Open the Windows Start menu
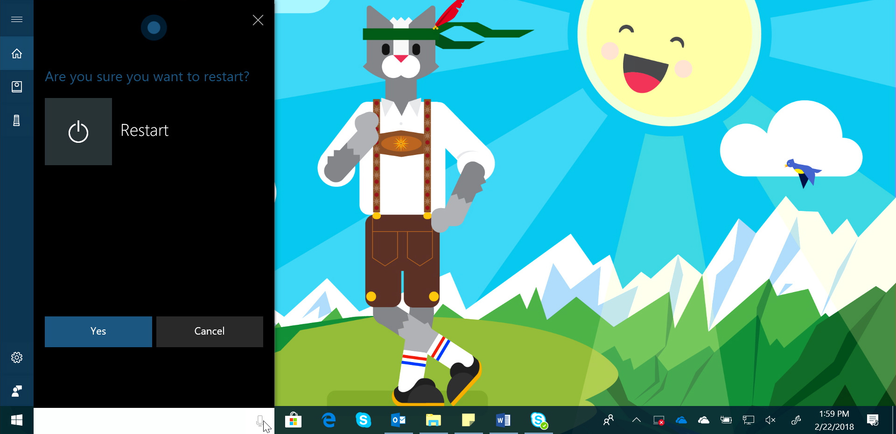The height and width of the screenshot is (434, 896). (17, 420)
